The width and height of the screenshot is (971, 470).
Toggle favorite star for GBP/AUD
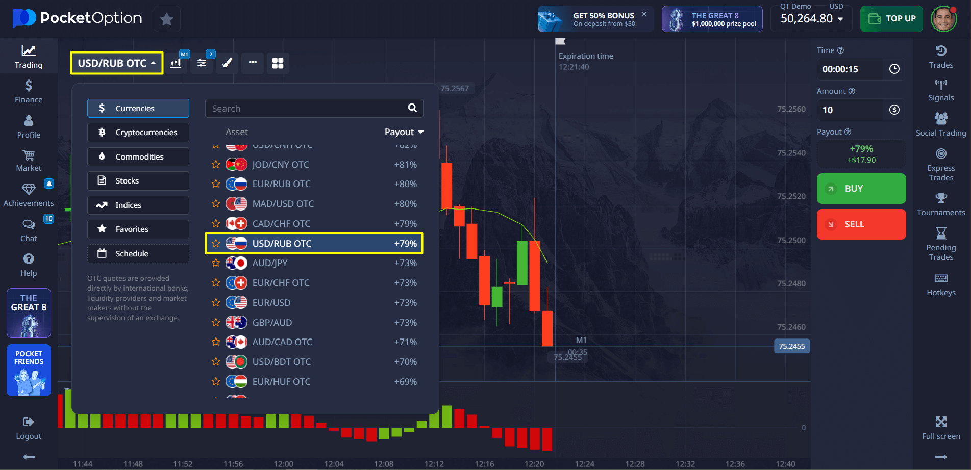click(216, 323)
